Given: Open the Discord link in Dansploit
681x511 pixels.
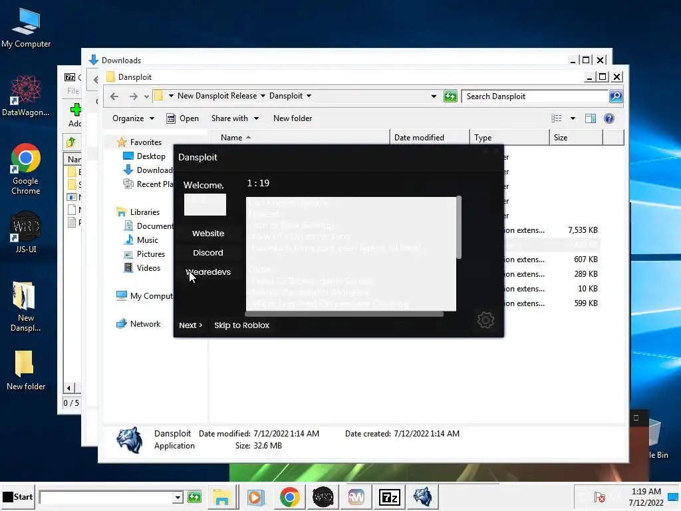Looking at the screenshot, I should point(208,252).
